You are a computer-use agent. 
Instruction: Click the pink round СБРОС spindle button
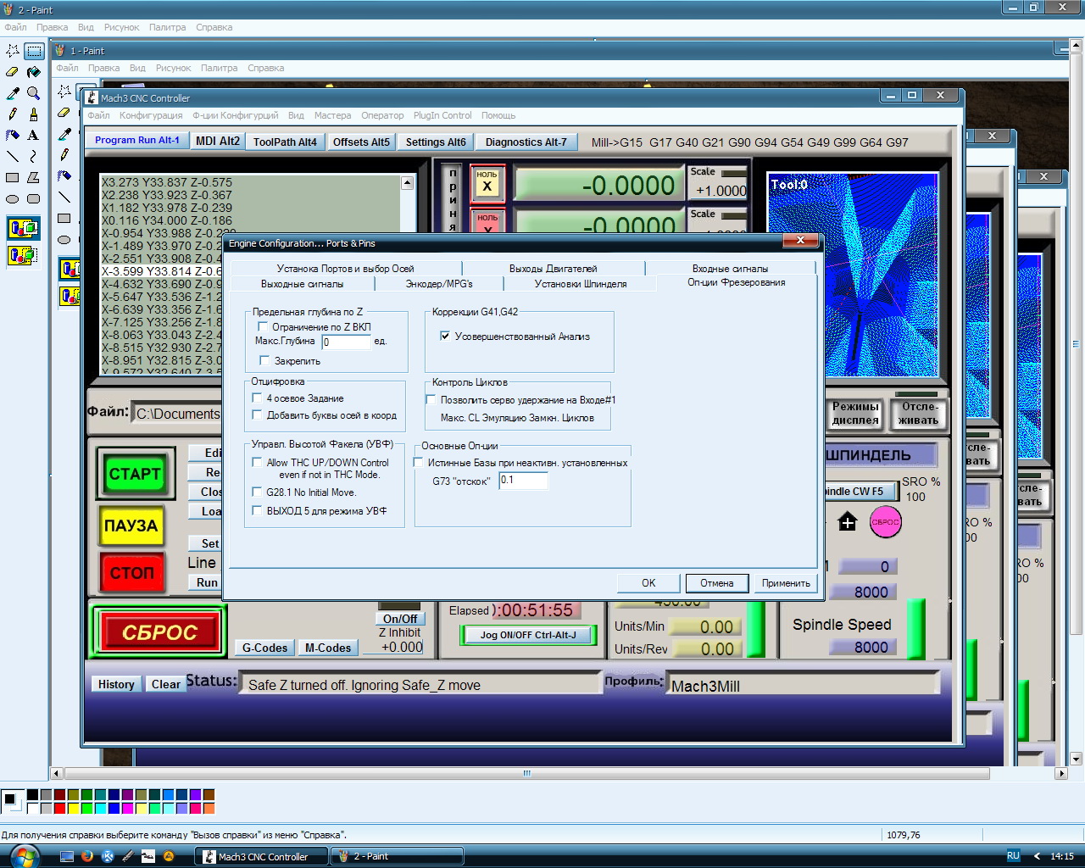coord(886,521)
